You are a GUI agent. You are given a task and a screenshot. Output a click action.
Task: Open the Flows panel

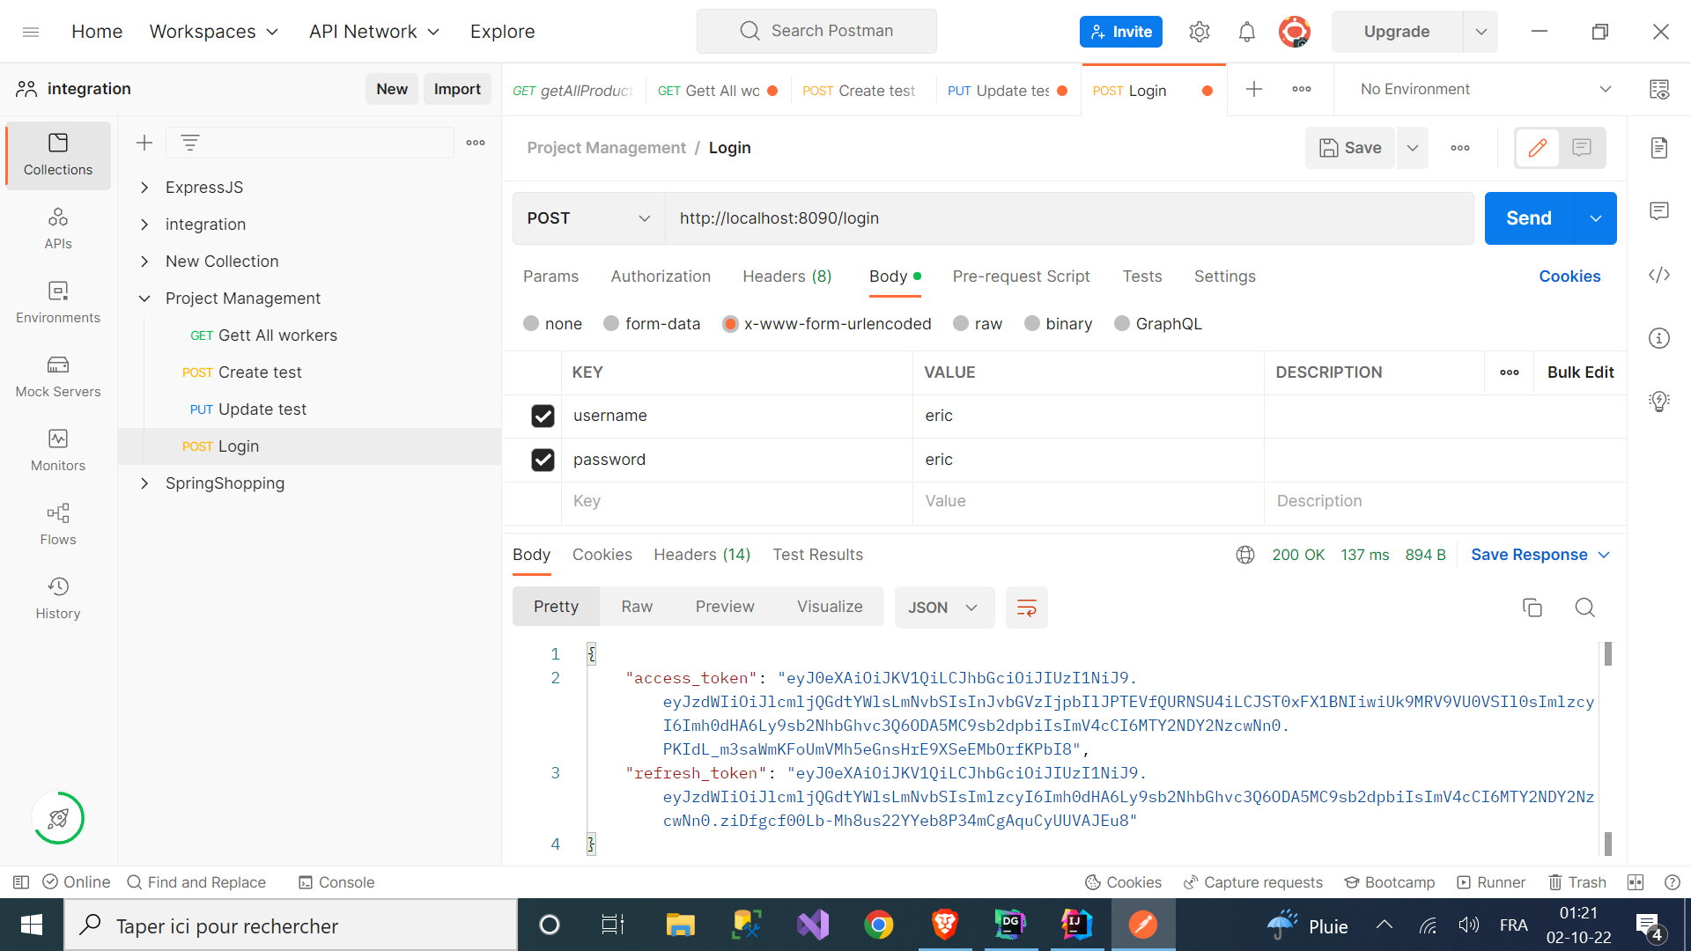[57, 525]
